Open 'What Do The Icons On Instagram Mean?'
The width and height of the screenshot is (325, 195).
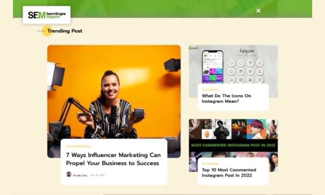coord(226,98)
